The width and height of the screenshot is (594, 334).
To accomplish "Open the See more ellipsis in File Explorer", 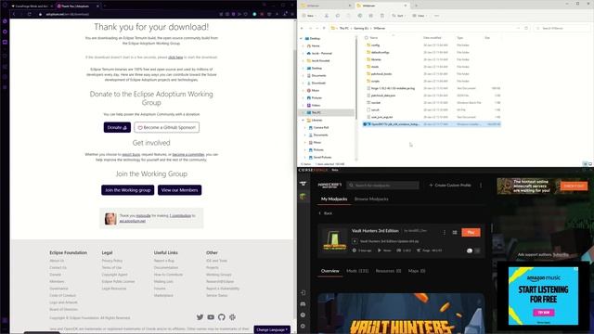I will 437,16.
